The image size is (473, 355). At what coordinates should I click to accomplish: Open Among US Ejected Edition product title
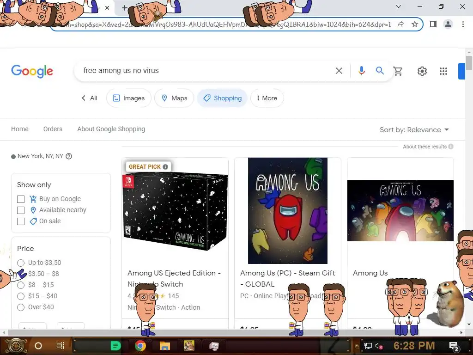tap(174, 279)
